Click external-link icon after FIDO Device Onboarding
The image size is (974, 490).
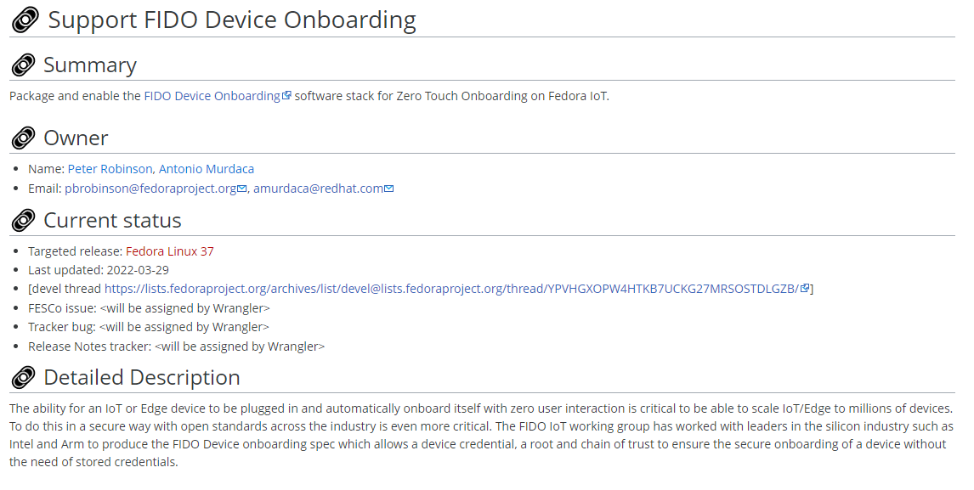(x=287, y=96)
